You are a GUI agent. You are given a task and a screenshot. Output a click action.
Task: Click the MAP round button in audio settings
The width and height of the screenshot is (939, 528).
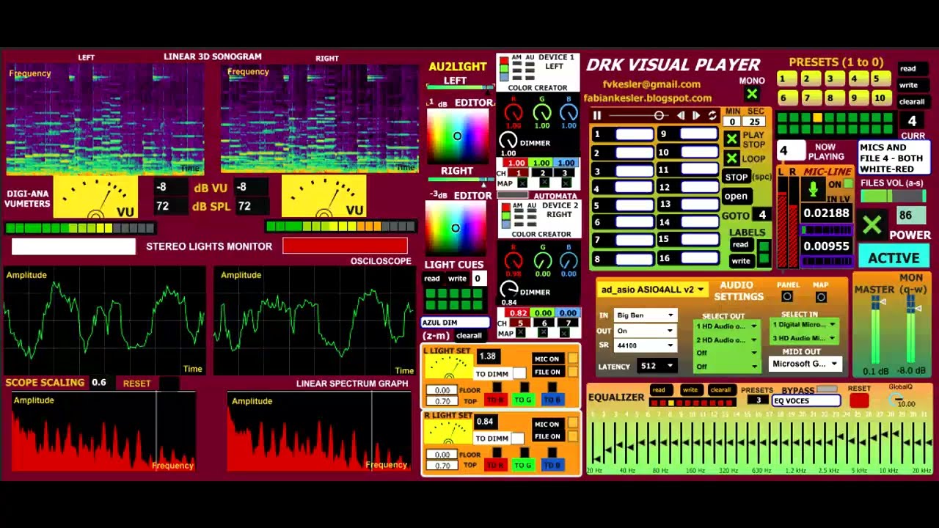pos(821,297)
